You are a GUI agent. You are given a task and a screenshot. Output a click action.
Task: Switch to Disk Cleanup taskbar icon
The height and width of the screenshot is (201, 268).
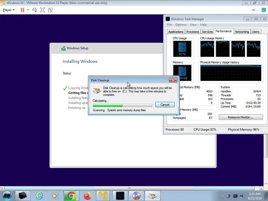point(153,196)
